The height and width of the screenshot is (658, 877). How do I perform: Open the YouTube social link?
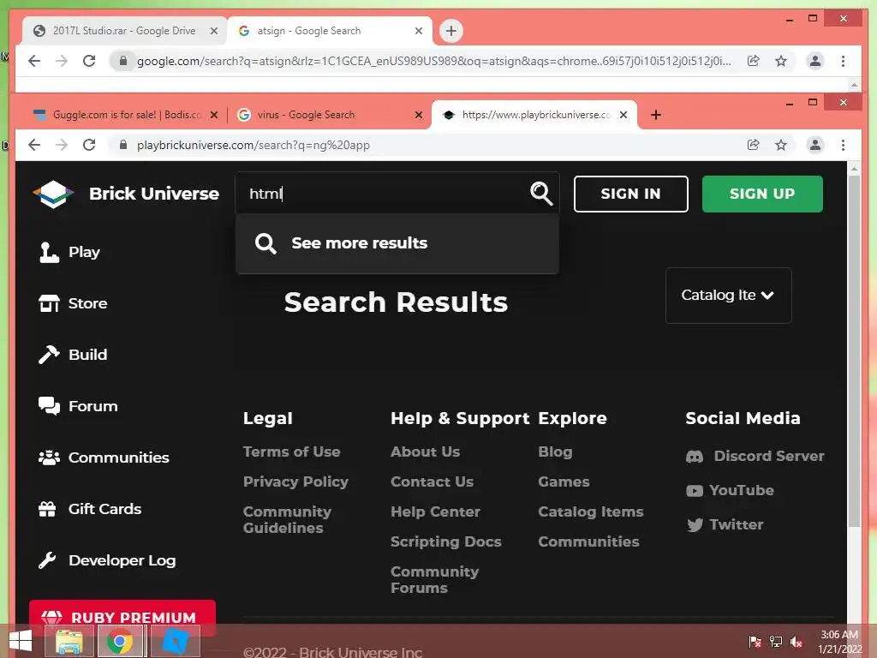click(x=730, y=491)
